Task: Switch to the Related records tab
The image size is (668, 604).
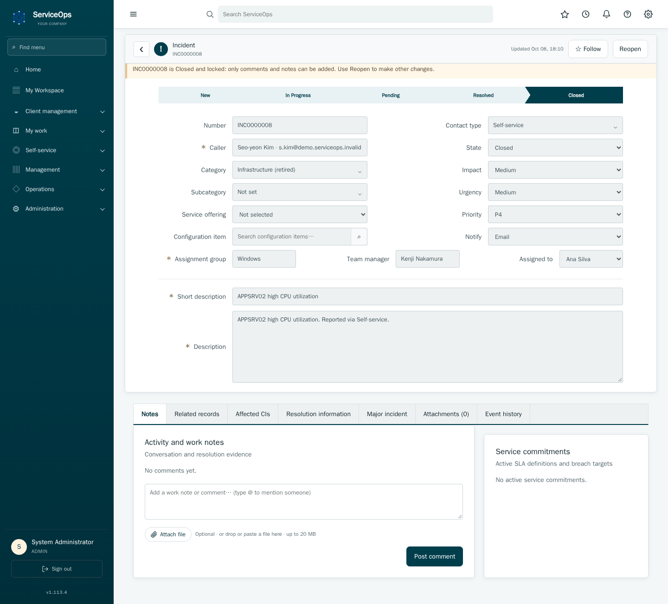Action: tap(197, 414)
